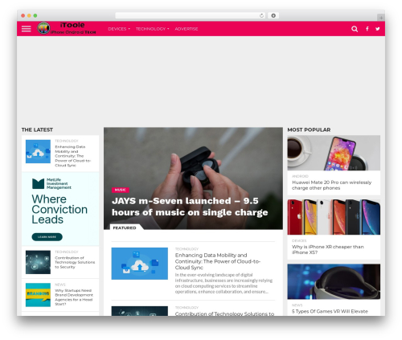Reload the page in the browser address bar
The width and height of the screenshot is (402, 340).
(x=261, y=15)
